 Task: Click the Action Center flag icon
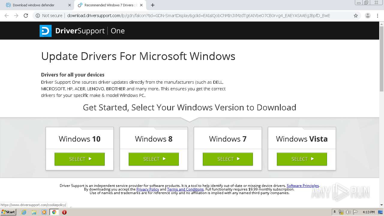click(x=355, y=212)
